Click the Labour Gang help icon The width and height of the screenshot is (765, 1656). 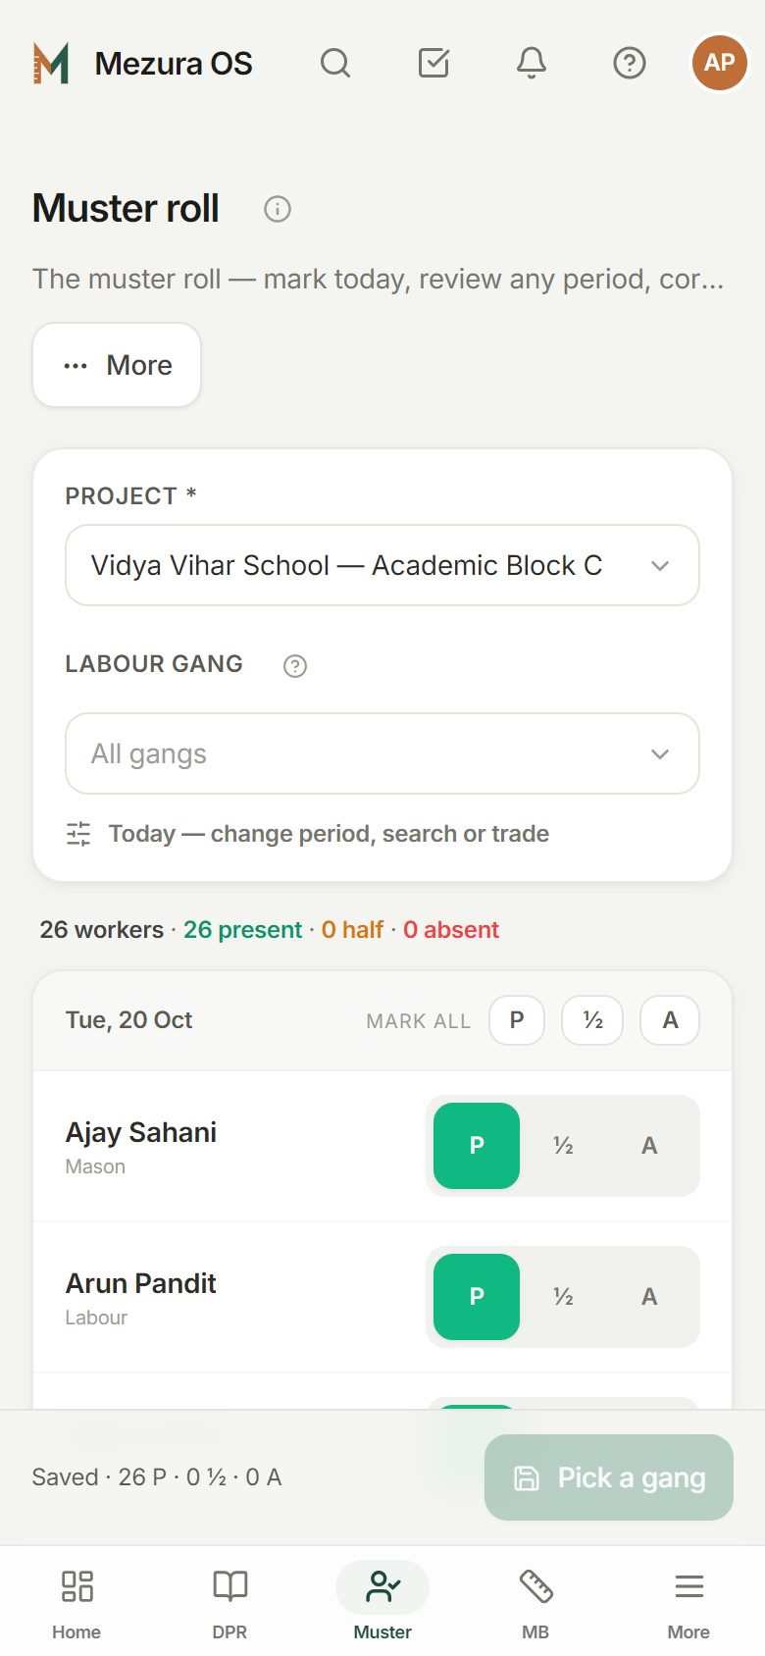tap(295, 666)
